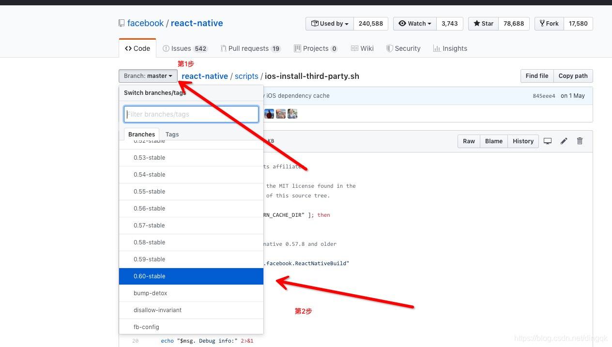612x347 pixels.
Task: Select the 0.57-stable branch
Action: [x=191, y=226]
